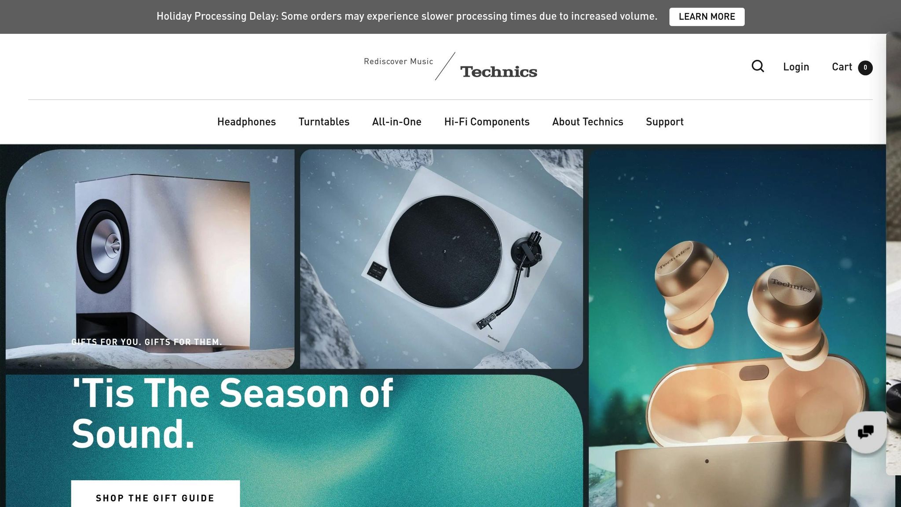Expand the All-in-One navigation item

396,122
